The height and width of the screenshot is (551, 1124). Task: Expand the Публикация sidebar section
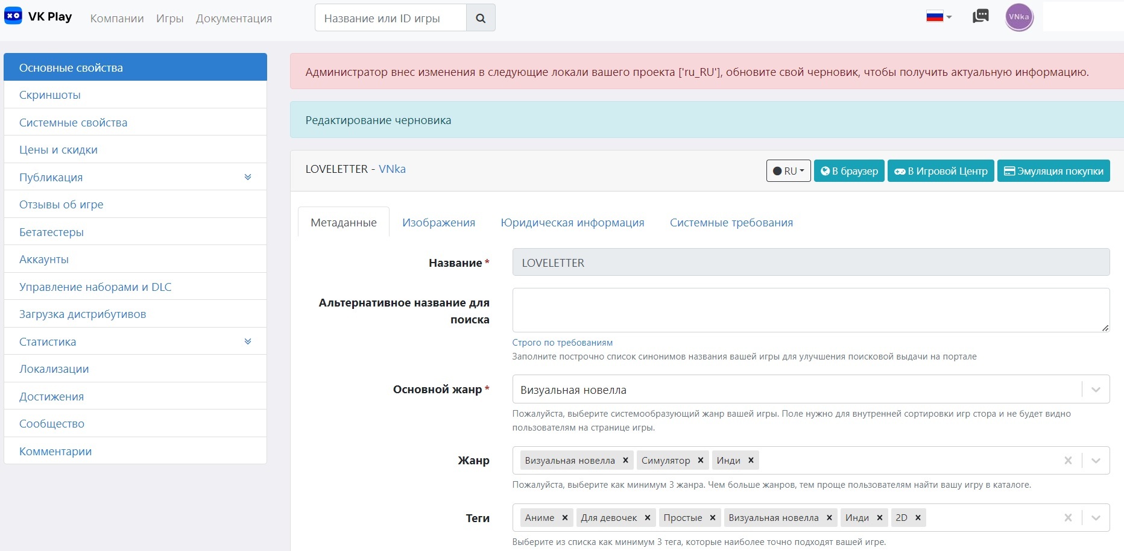tap(247, 177)
